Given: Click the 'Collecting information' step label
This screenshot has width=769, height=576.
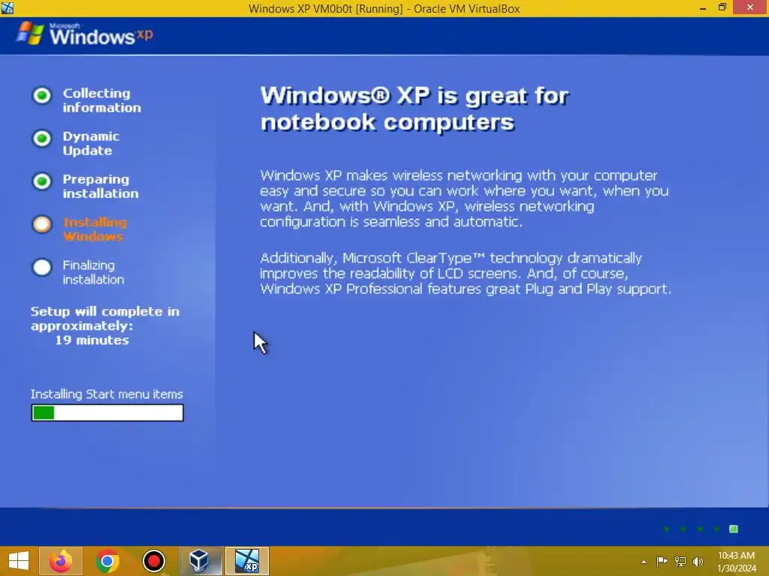Looking at the screenshot, I should (x=101, y=100).
